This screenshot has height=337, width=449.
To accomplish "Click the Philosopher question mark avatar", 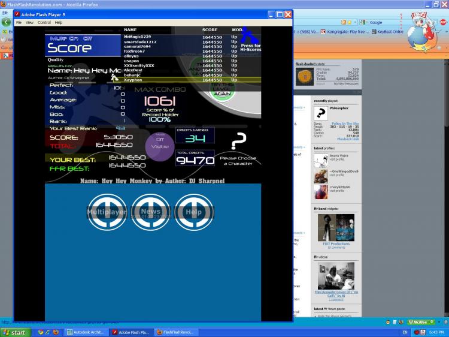I will pyautogui.click(x=321, y=113).
